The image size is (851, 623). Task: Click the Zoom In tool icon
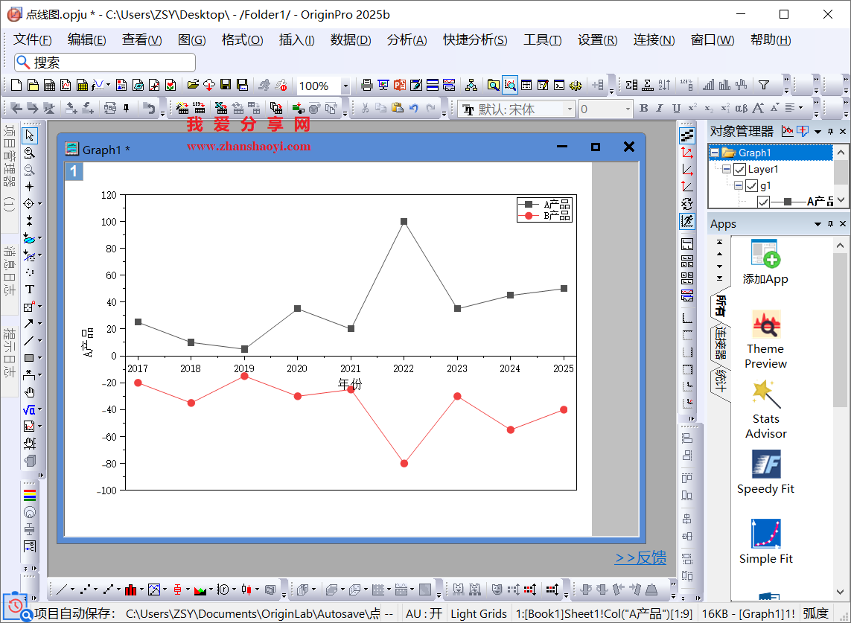pyautogui.click(x=30, y=153)
